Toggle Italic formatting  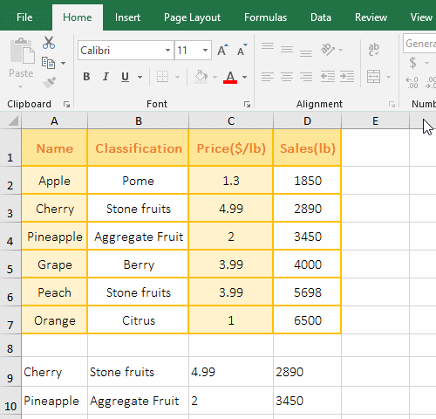pyautogui.click(x=106, y=77)
